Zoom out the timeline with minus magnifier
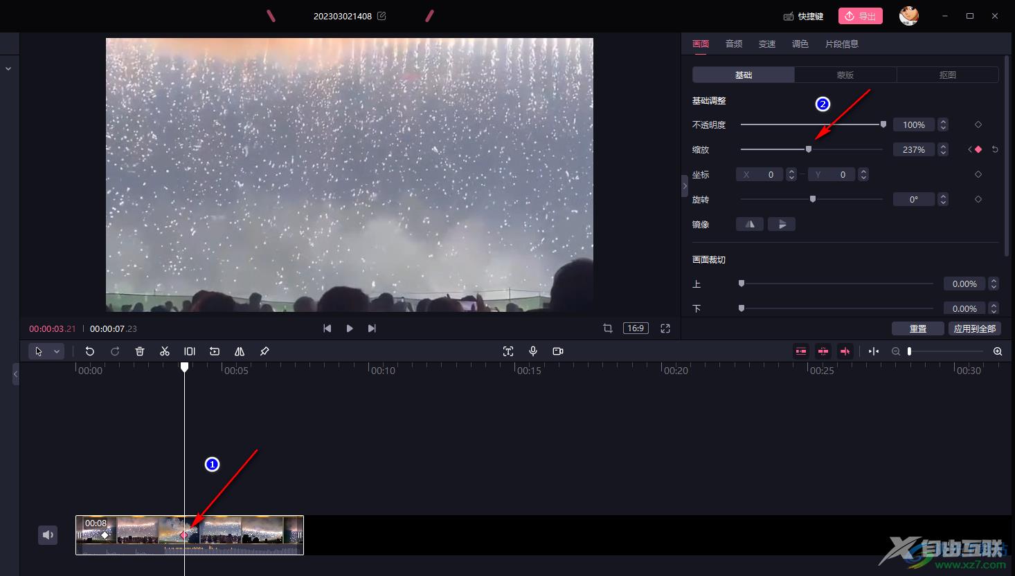The width and height of the screenshot is (1015, 576). (896, 351)
